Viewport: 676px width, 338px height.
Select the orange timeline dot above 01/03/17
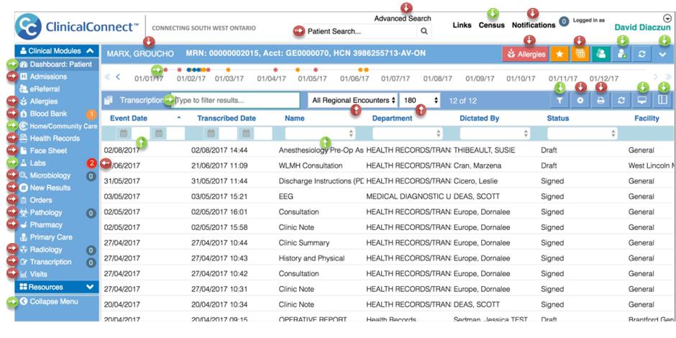(228, 70)
